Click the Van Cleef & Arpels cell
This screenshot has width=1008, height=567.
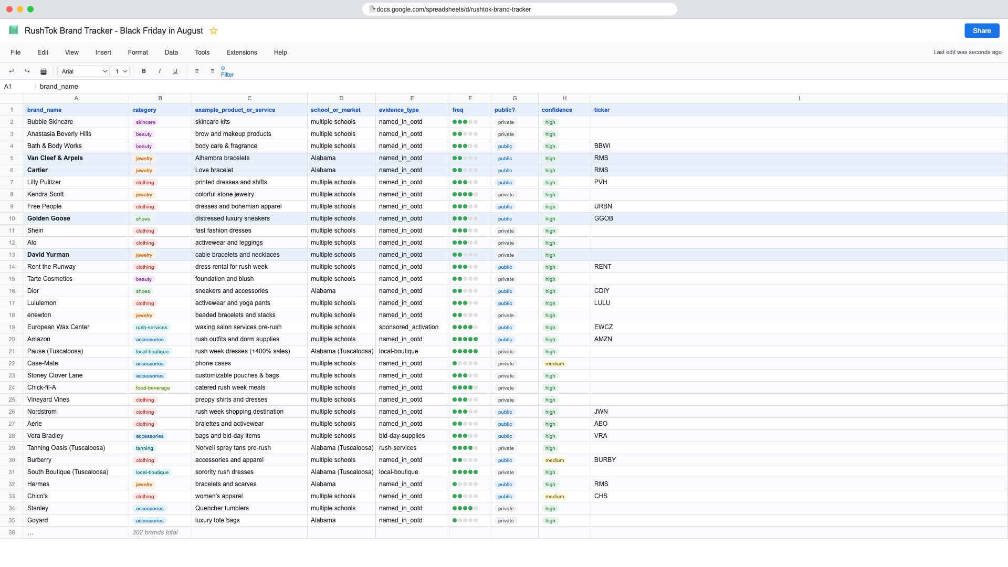[76, 158]
